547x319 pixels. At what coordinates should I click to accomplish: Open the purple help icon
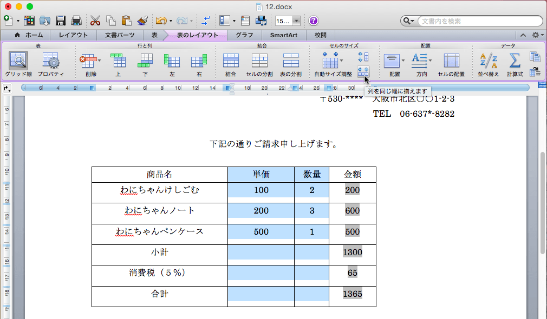(313, 21)
